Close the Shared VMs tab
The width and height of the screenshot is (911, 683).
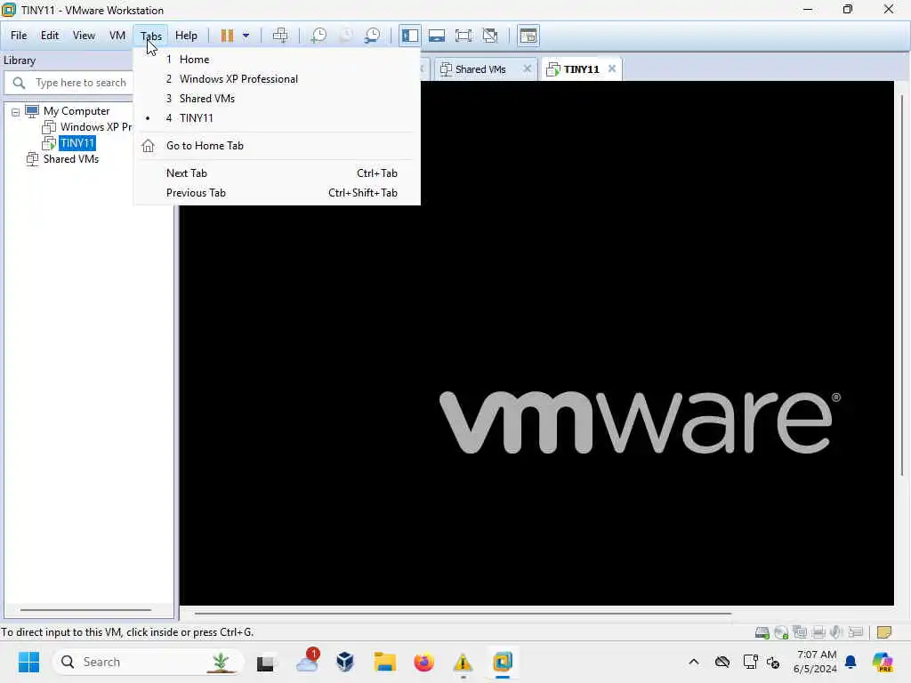(527, 68)
